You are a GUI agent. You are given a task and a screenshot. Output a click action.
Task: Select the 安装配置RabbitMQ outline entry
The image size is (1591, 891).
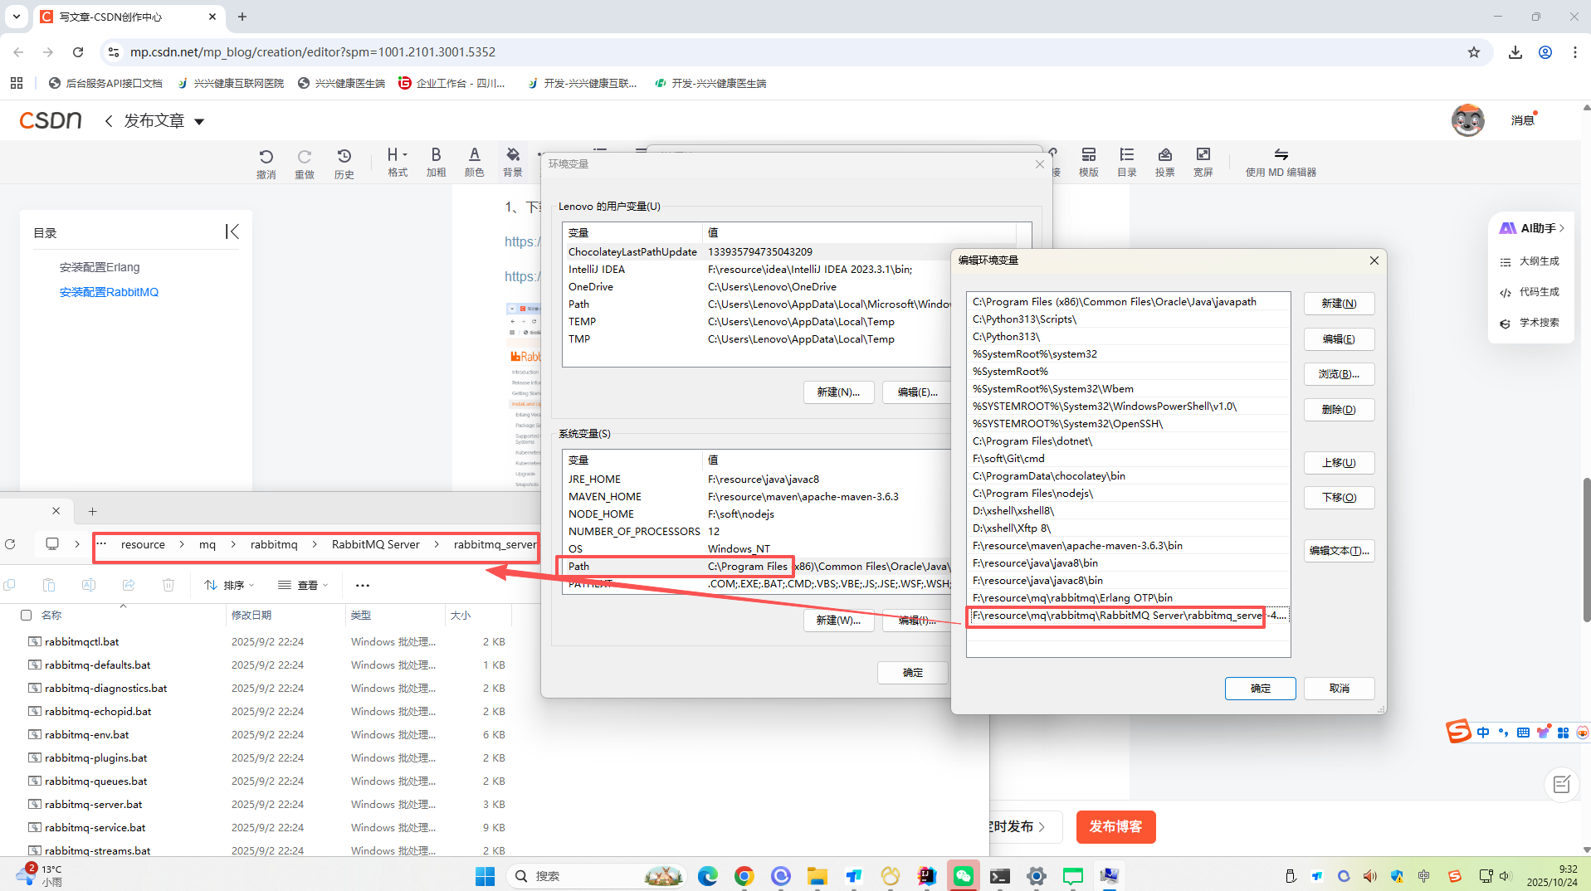pyautogui.click(x=109, y=292)
